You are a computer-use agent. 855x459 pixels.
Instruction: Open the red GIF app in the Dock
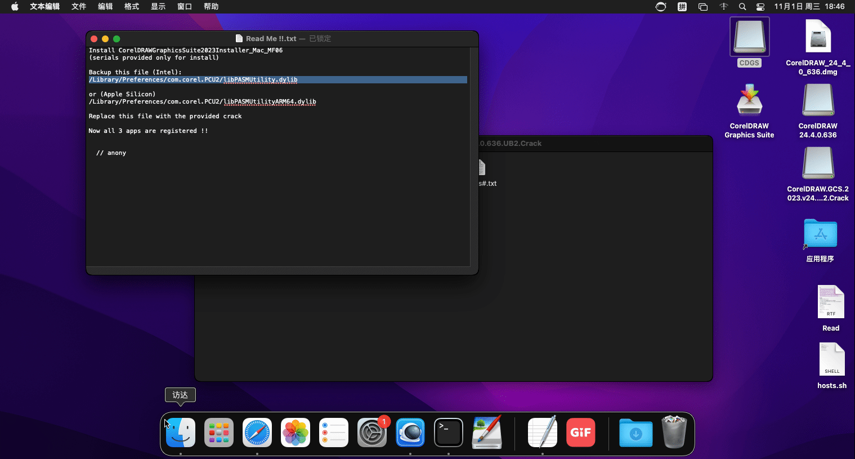[581, 433]
